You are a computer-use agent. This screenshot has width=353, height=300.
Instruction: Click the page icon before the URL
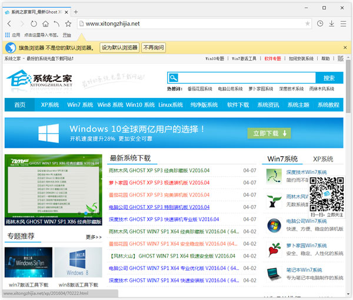click(x=82, y=24)
